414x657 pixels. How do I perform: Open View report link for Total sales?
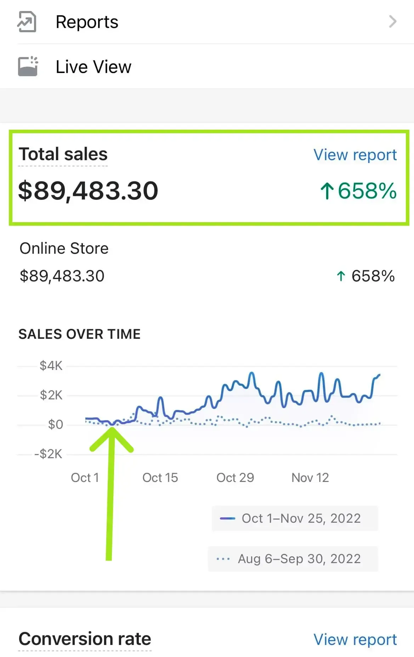click(x=355, y=155)
